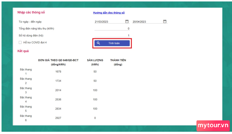Screen dimensions: 232x134
Task: Select the Bậc thang 4 row label
Action: point(26,100)
